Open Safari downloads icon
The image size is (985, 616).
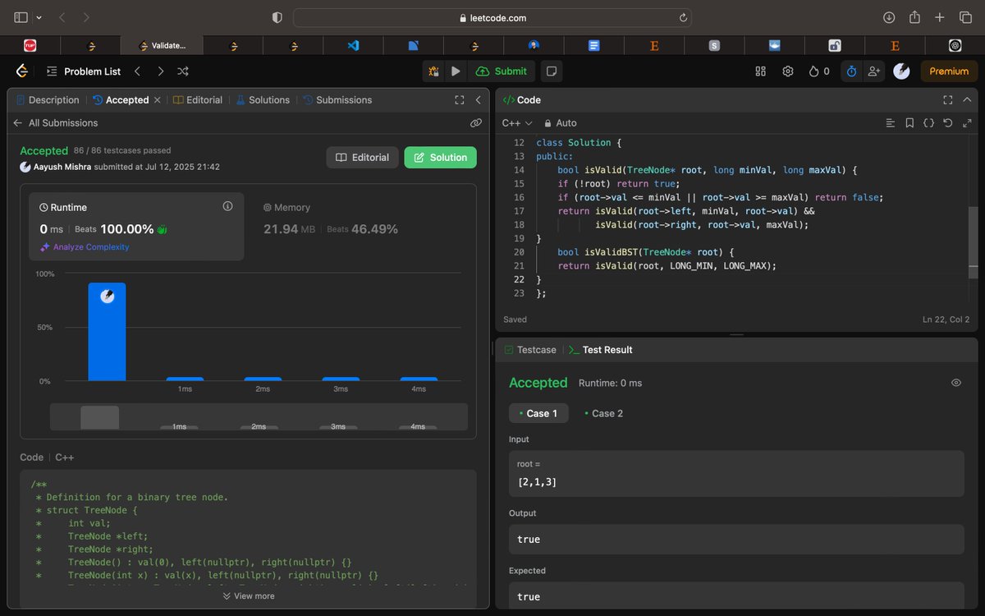coord(889,17)
